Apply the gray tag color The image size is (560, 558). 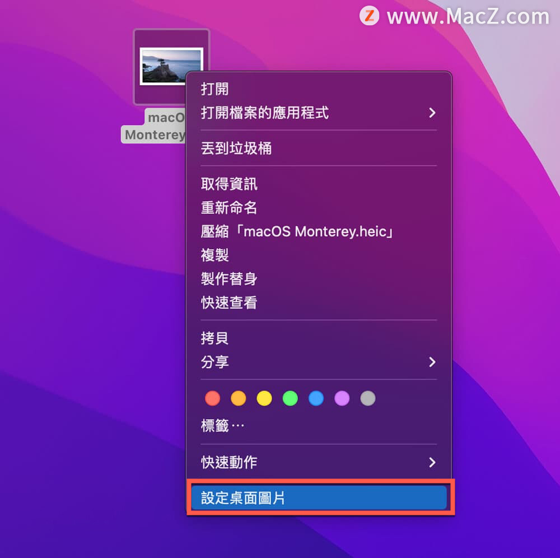coord(368,398)
